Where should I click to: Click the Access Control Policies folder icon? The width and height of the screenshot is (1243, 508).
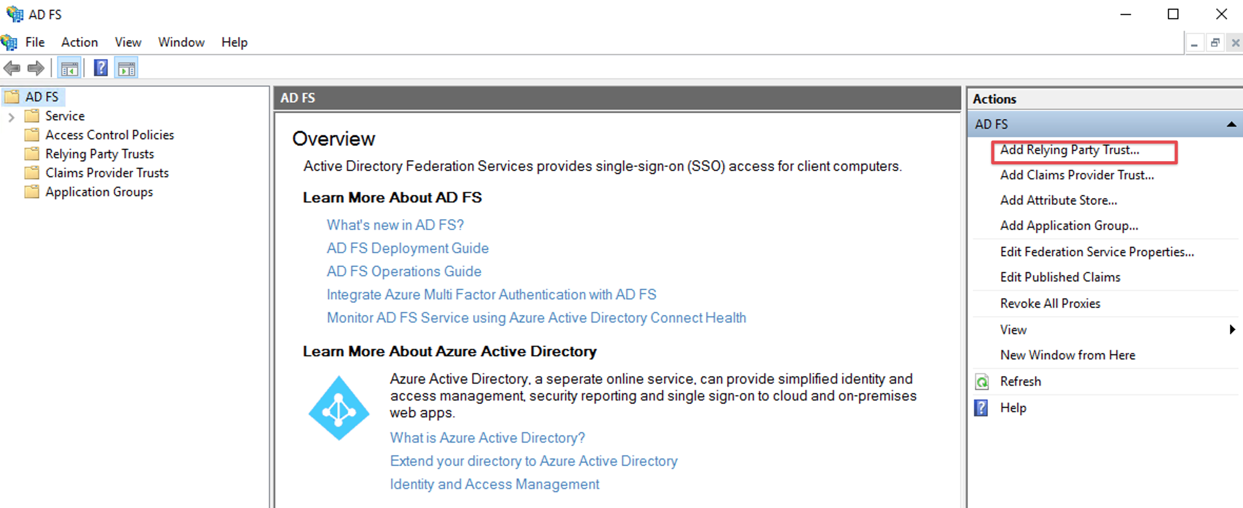pos(32,134)
